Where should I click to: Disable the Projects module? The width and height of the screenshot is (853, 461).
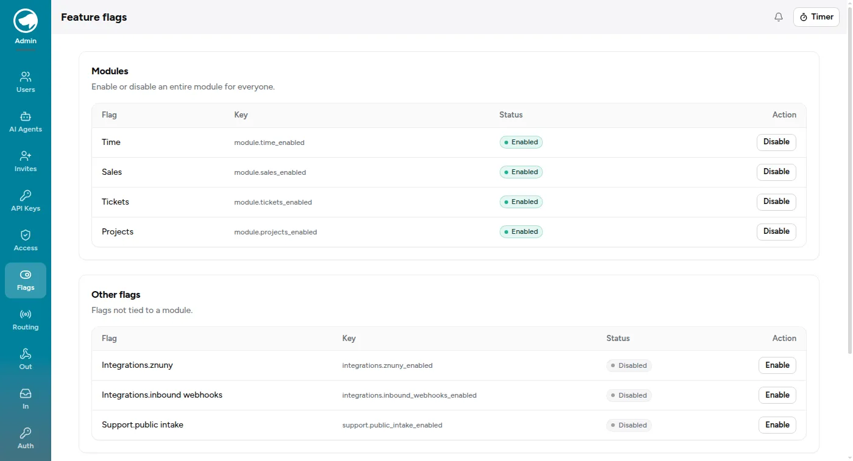point(776,231)
